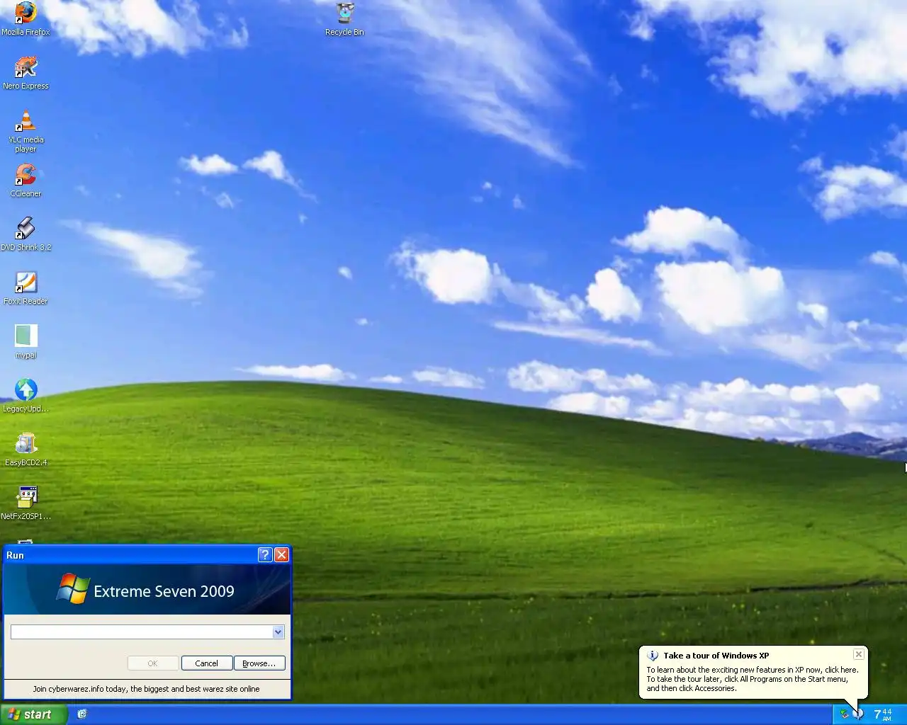Click the 'To learn about the exciting' balloon text

(x=752, y=679)
